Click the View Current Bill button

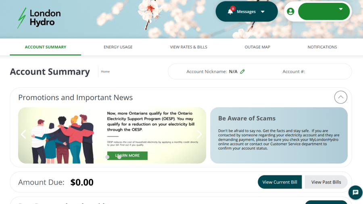click(x=280, y=182)
